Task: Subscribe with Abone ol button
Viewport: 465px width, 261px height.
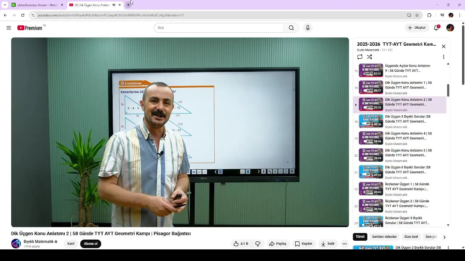Action: point(90,244)
